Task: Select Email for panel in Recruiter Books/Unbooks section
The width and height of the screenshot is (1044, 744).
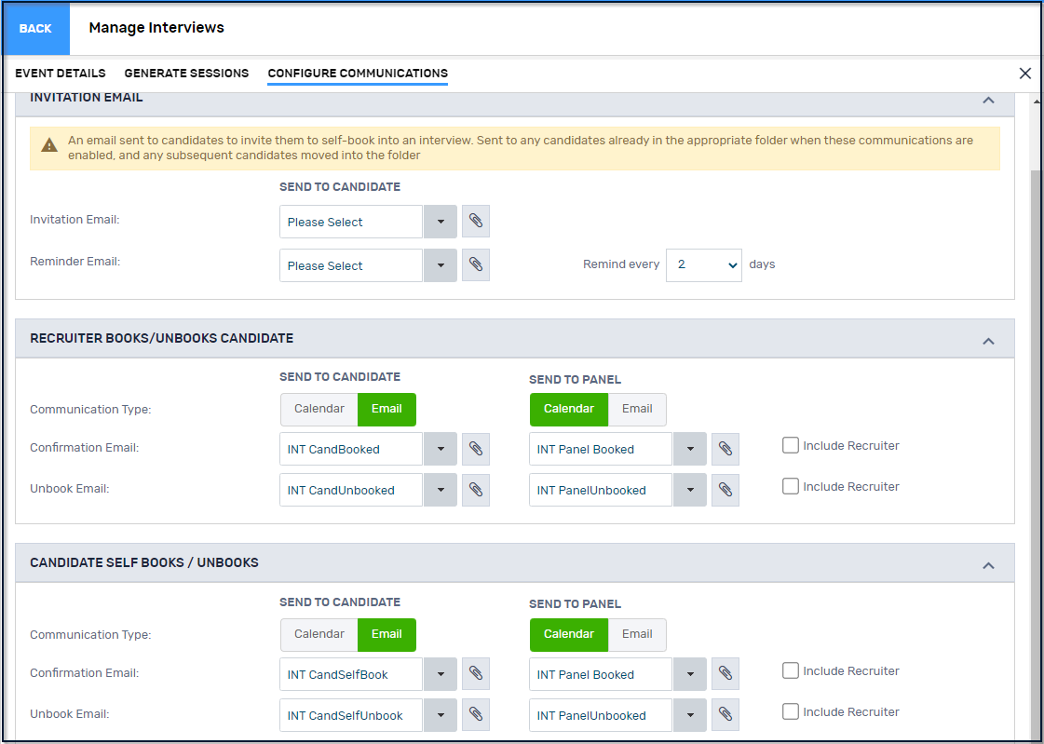Action: pyautogui.click(x=637, y=410)
